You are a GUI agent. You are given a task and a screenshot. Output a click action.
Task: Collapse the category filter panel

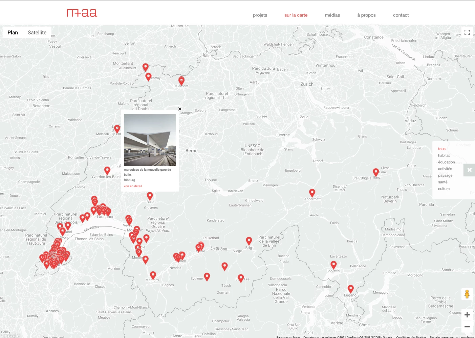469,170
